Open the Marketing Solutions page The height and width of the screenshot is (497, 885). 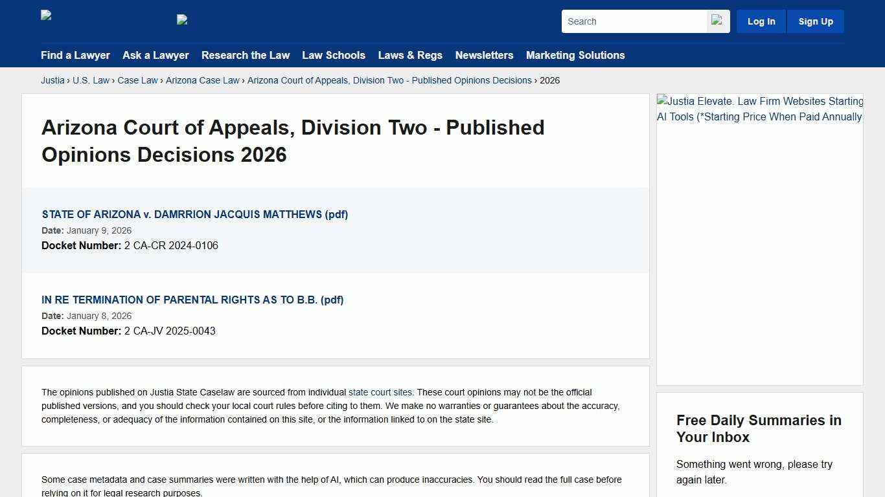tap(575, 56)
